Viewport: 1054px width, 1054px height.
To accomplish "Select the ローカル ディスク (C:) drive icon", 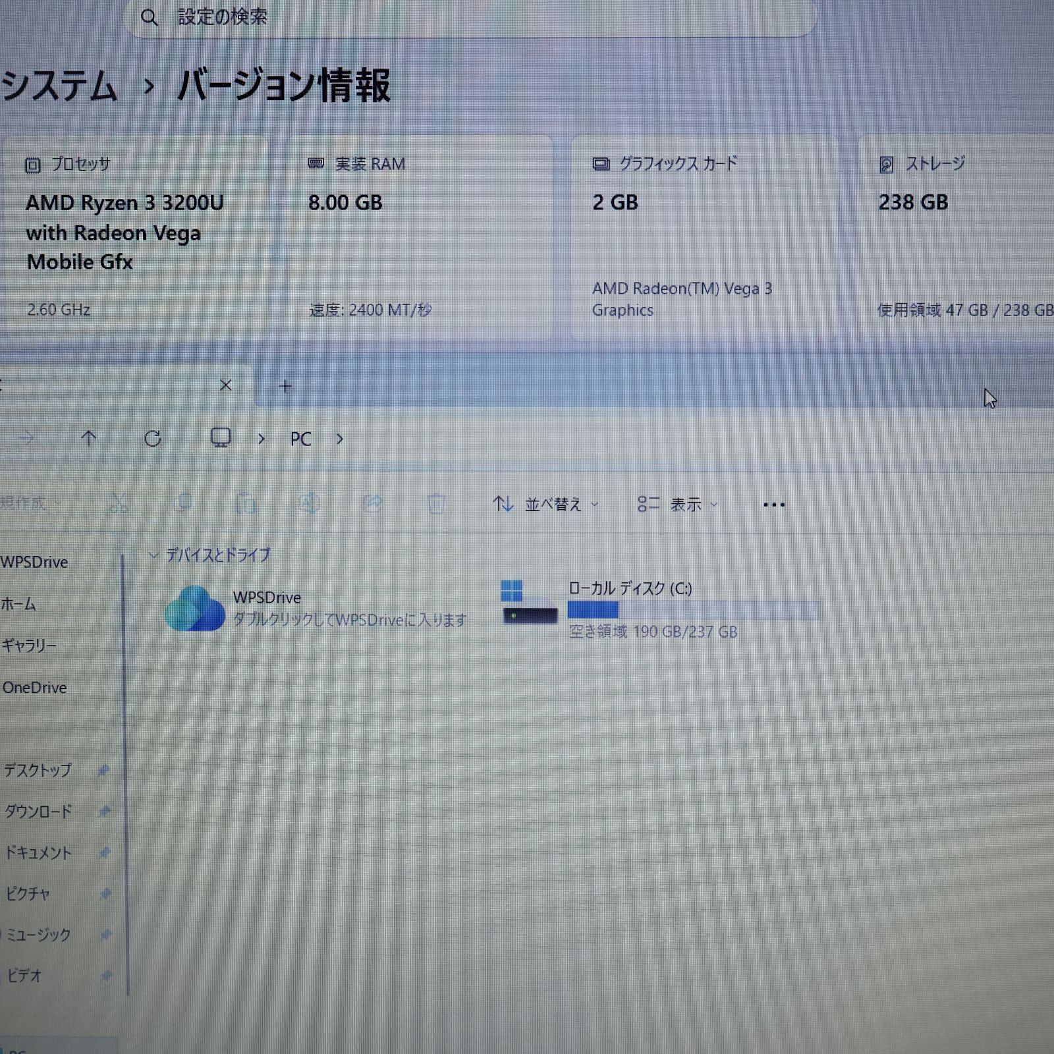I will click(530, 601).
